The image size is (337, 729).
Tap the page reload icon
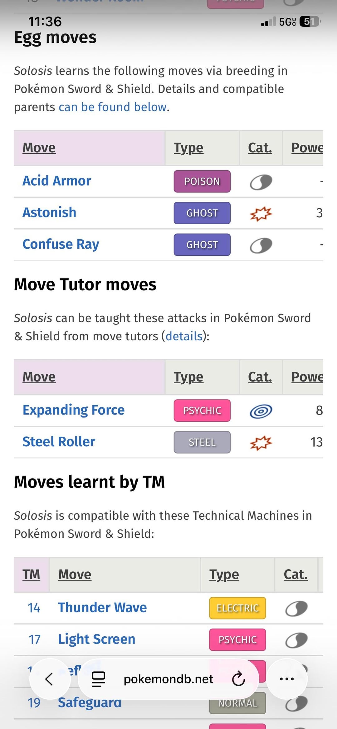tap(238, 679)
